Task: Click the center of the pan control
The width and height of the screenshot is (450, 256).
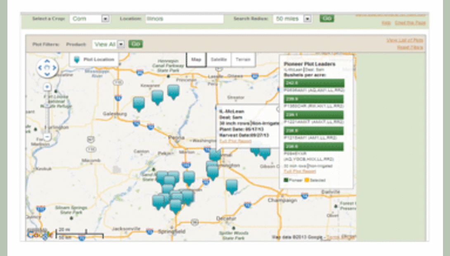Action: coord(47,68)
